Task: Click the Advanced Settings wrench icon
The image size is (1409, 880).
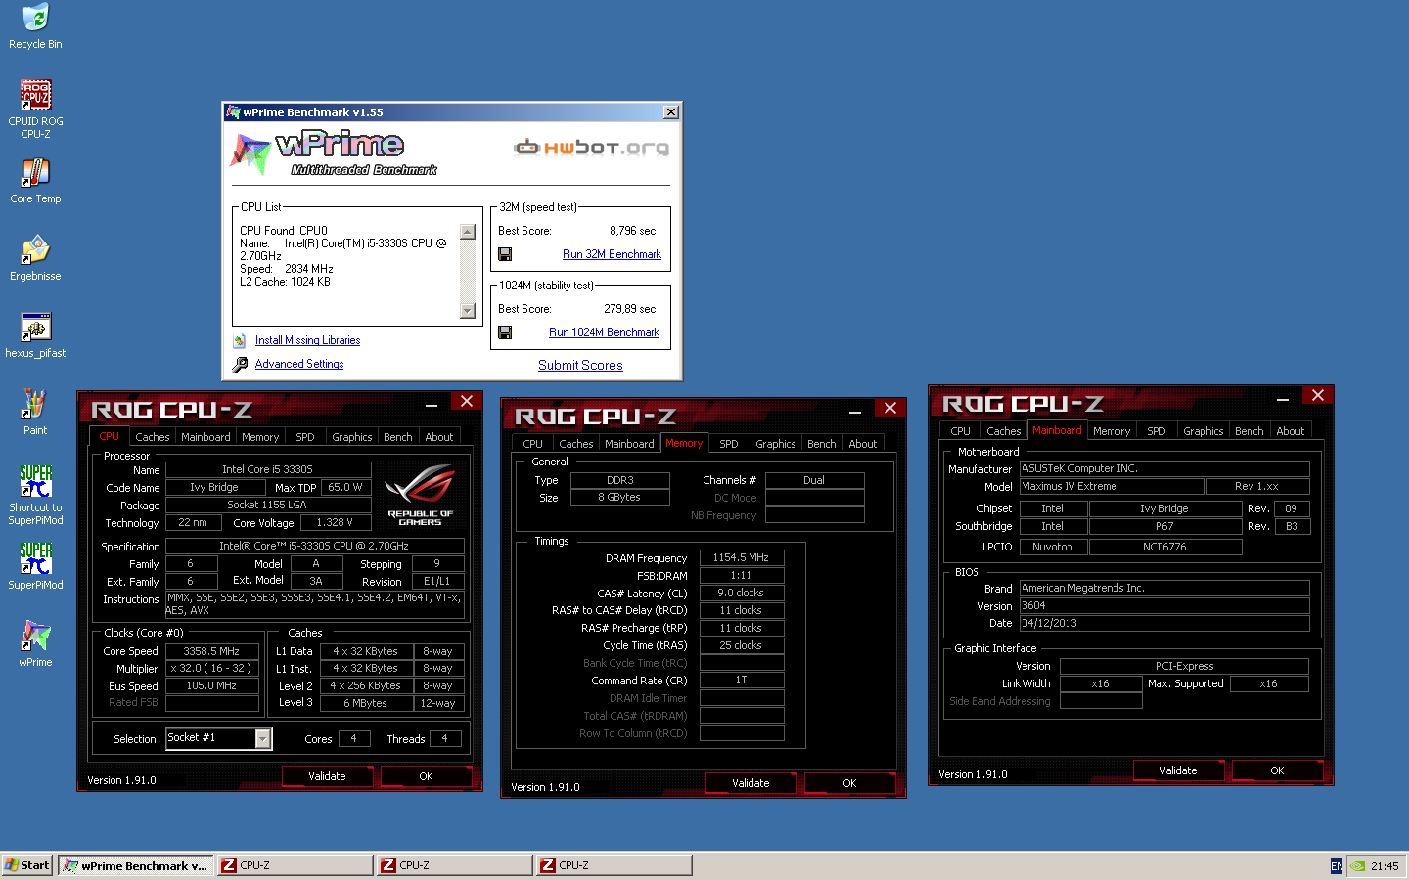Action: point(240,365)
